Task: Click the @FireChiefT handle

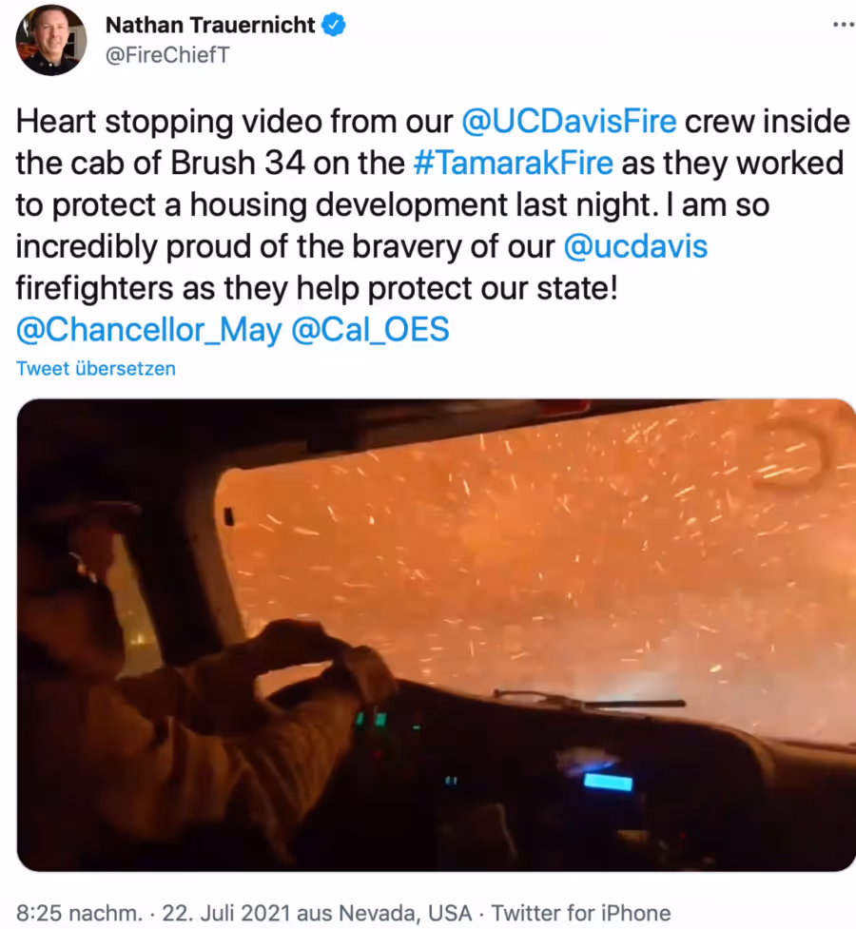Action: click(167, 55)
